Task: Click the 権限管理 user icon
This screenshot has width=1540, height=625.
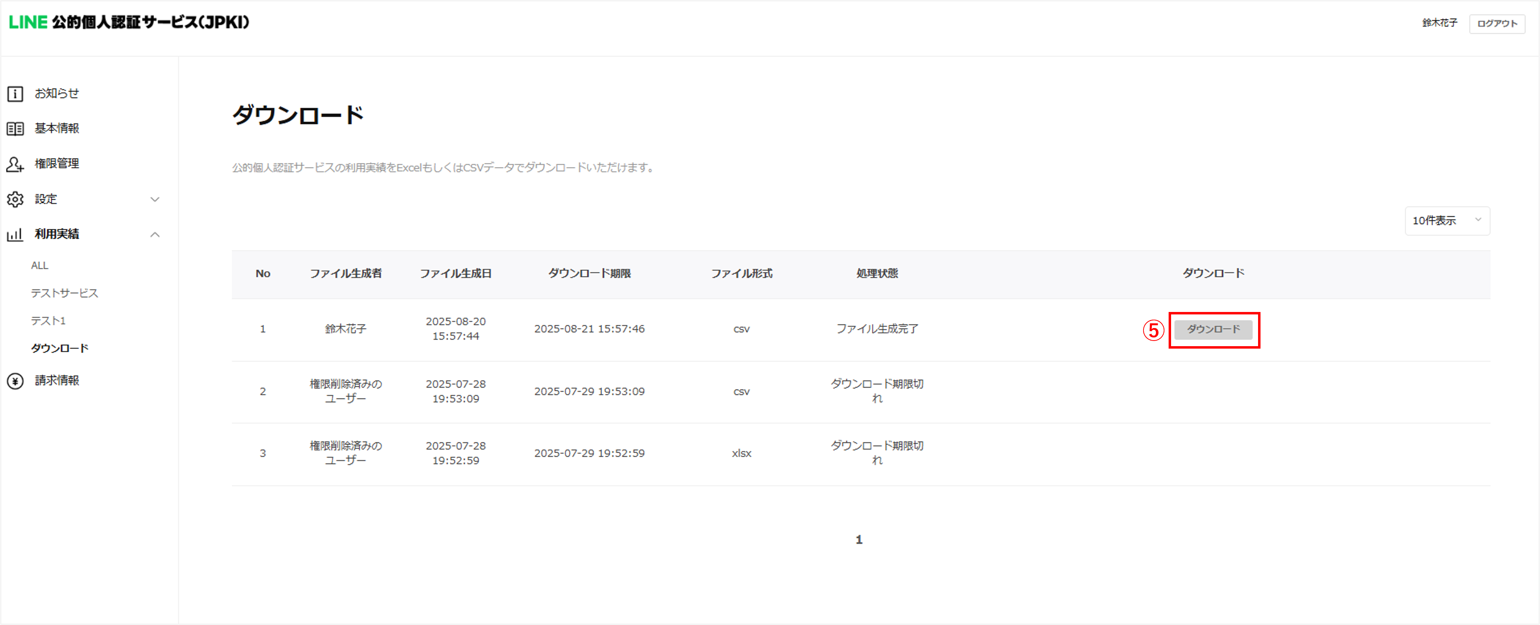Action: 15,164
